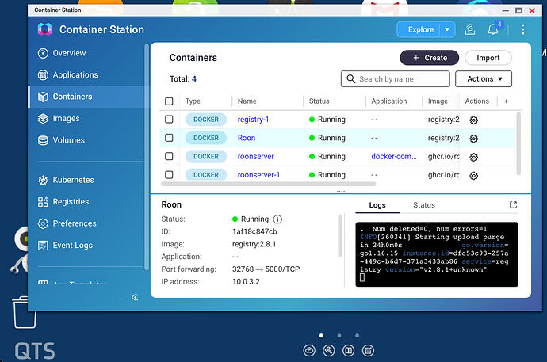Click the fourth circular icon in the QTS bottom dock
Image resolution: width=547 pixels, height=362 pixels.
pyautogui.click(x=368, y=350)
